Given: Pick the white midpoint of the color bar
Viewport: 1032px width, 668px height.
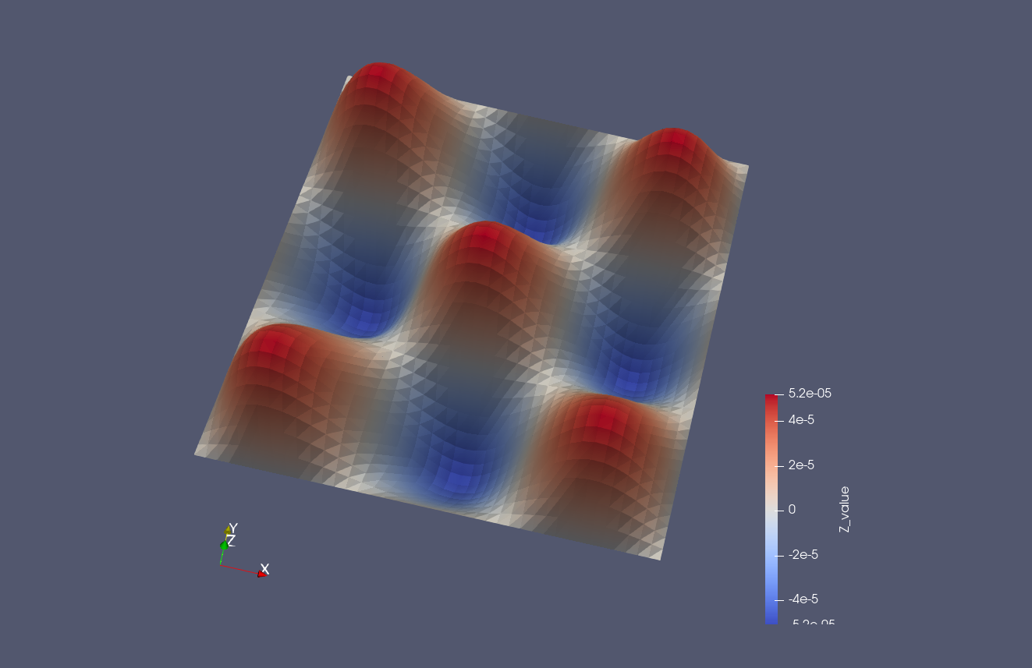Looking at the screenshot, I should click(x=771, y=509).
